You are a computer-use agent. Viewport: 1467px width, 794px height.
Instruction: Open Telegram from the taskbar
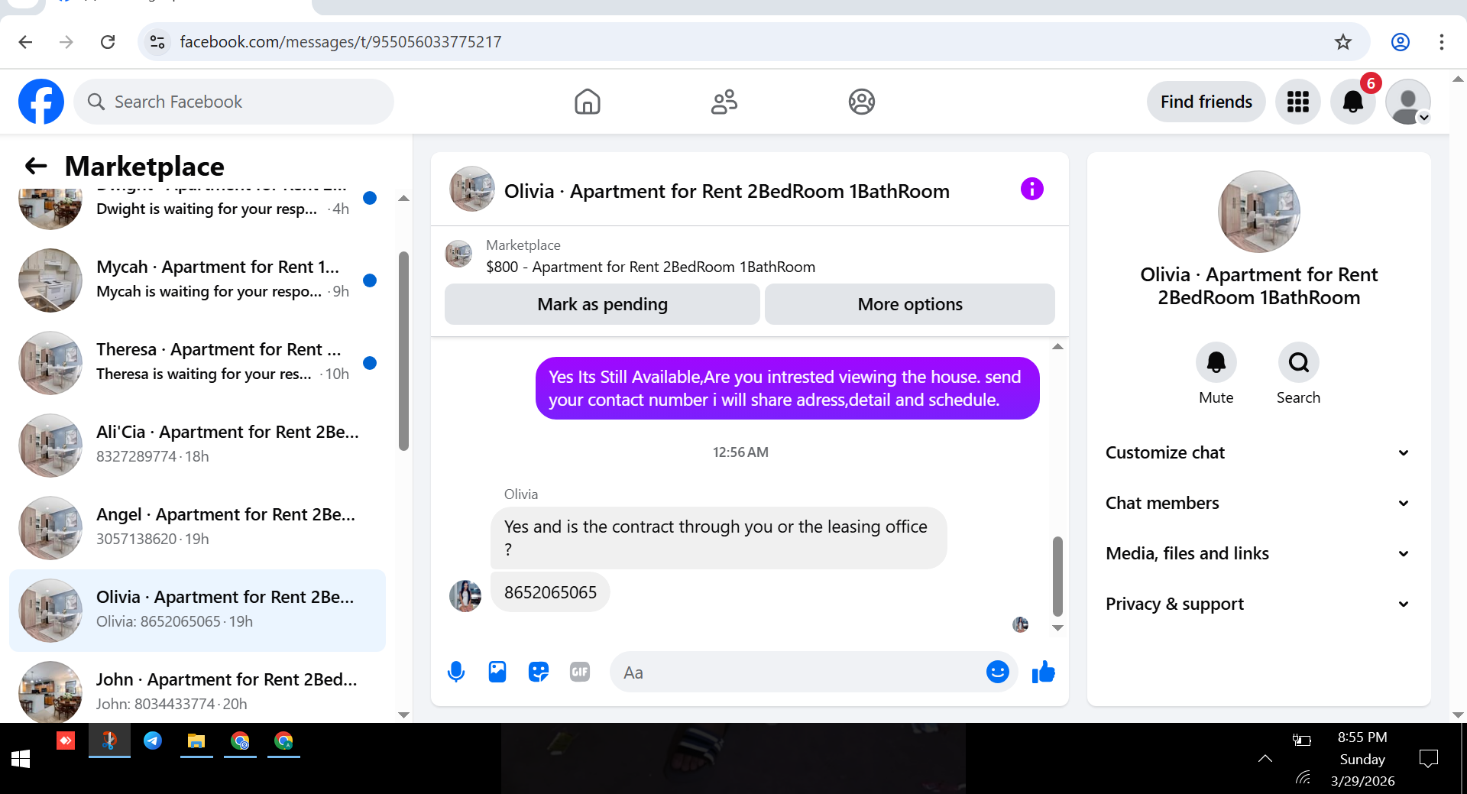pyautogui.click(x=153, y=741)
